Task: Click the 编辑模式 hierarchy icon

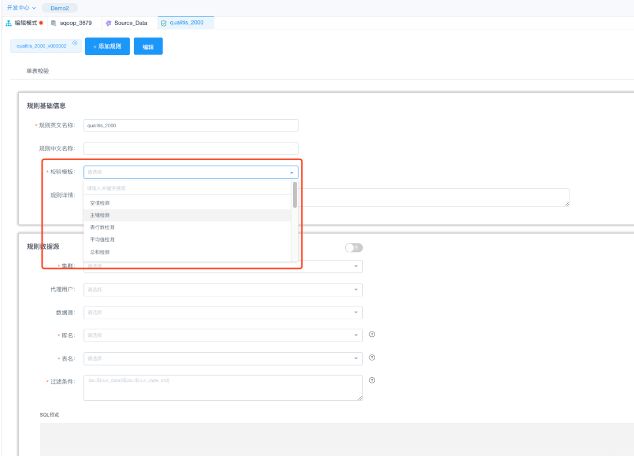Action: coord(9,23)
